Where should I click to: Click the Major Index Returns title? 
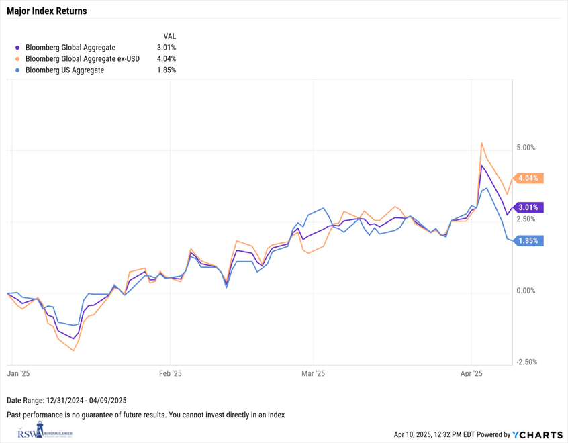46,11
